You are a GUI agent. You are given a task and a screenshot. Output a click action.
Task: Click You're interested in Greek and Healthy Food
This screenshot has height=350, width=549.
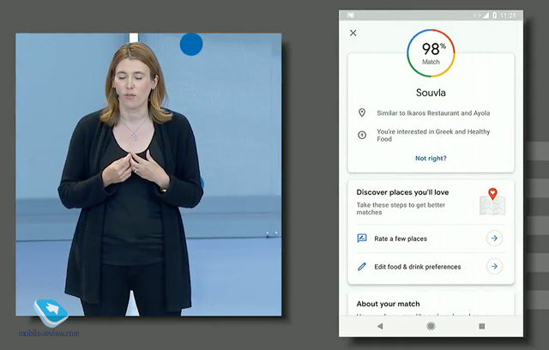(x=433, y=135)
